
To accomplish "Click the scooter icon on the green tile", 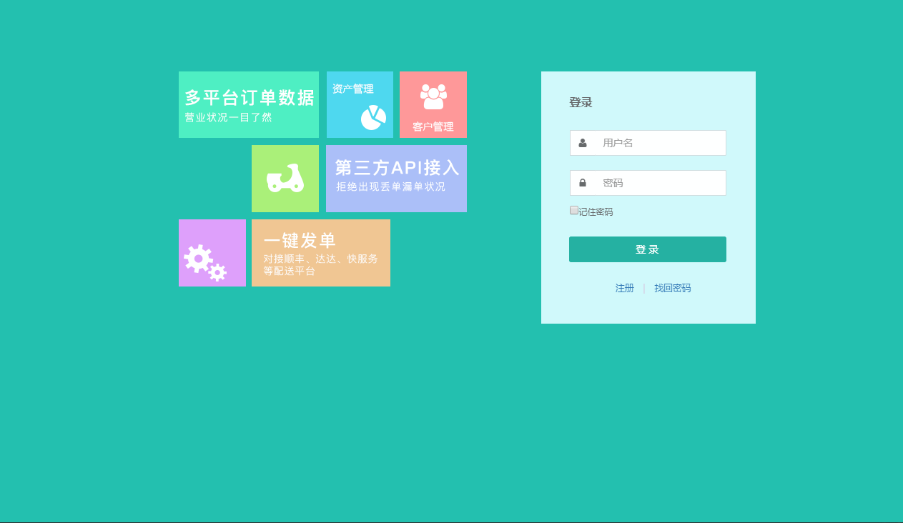I will (x=285, y=179).
